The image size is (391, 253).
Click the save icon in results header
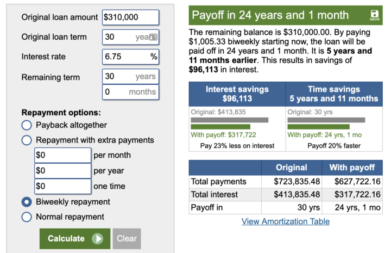point(375,15)
